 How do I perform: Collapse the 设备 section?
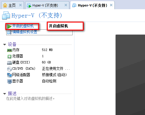pos(4,44)
